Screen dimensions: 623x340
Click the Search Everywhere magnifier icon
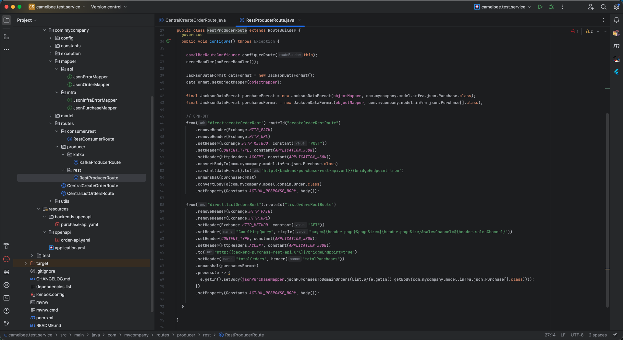[x=604, y=7]
